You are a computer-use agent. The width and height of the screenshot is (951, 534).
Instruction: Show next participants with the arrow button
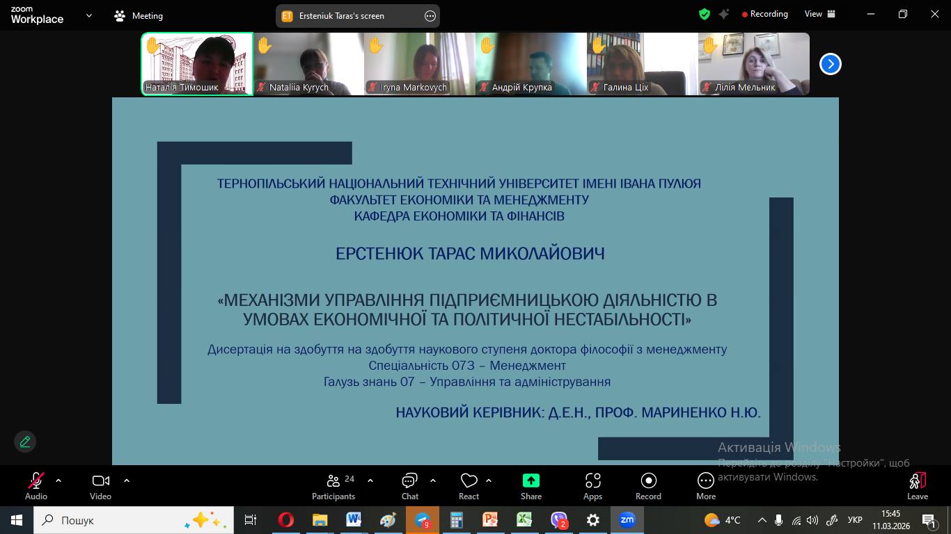pos(830,64)
